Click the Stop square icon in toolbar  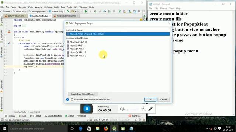(x=114, y=11)
